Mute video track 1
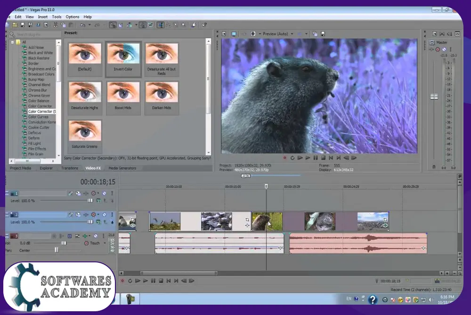Screen dimensions: 471x315 click(104, 193)
